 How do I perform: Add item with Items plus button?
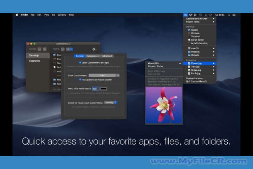68,49
